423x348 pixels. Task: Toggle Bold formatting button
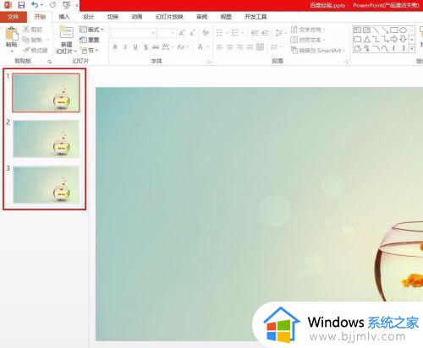pyautogui.click(x=115, y=47)
